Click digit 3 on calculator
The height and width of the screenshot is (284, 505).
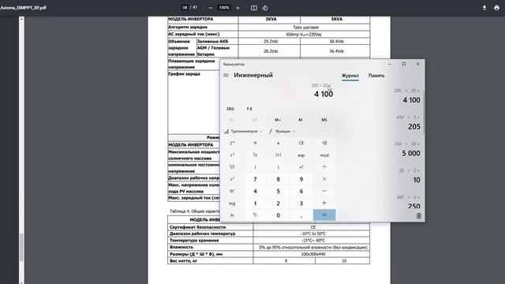[x=301, y=204]
